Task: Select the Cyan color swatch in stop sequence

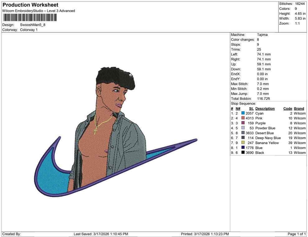Action: tap(242, 114)
